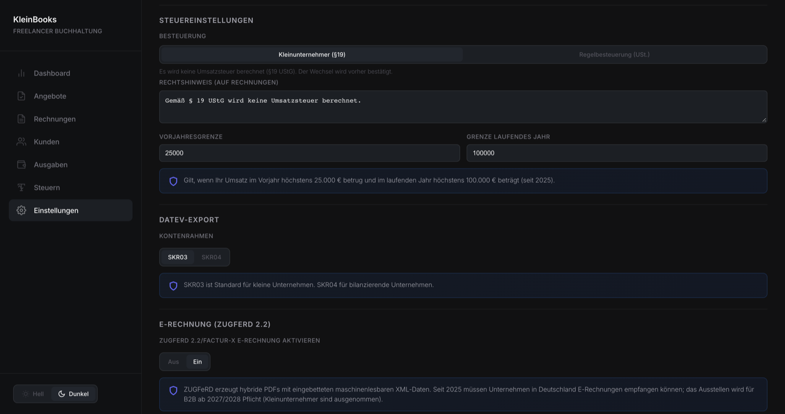
Task: Select Kleinunternehmer (§19) taxation option
Action: click(312, 55)
